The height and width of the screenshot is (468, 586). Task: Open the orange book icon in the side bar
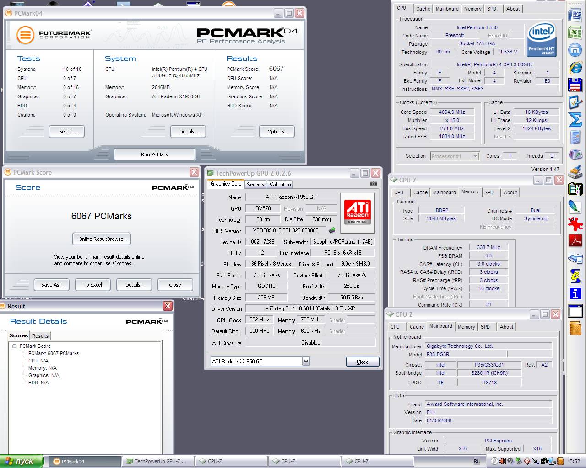click(x=575, y=328)
